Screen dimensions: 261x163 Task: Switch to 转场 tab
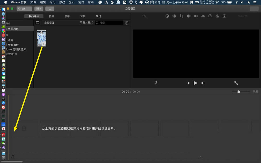pyautogui.click(x=98, y=16)
